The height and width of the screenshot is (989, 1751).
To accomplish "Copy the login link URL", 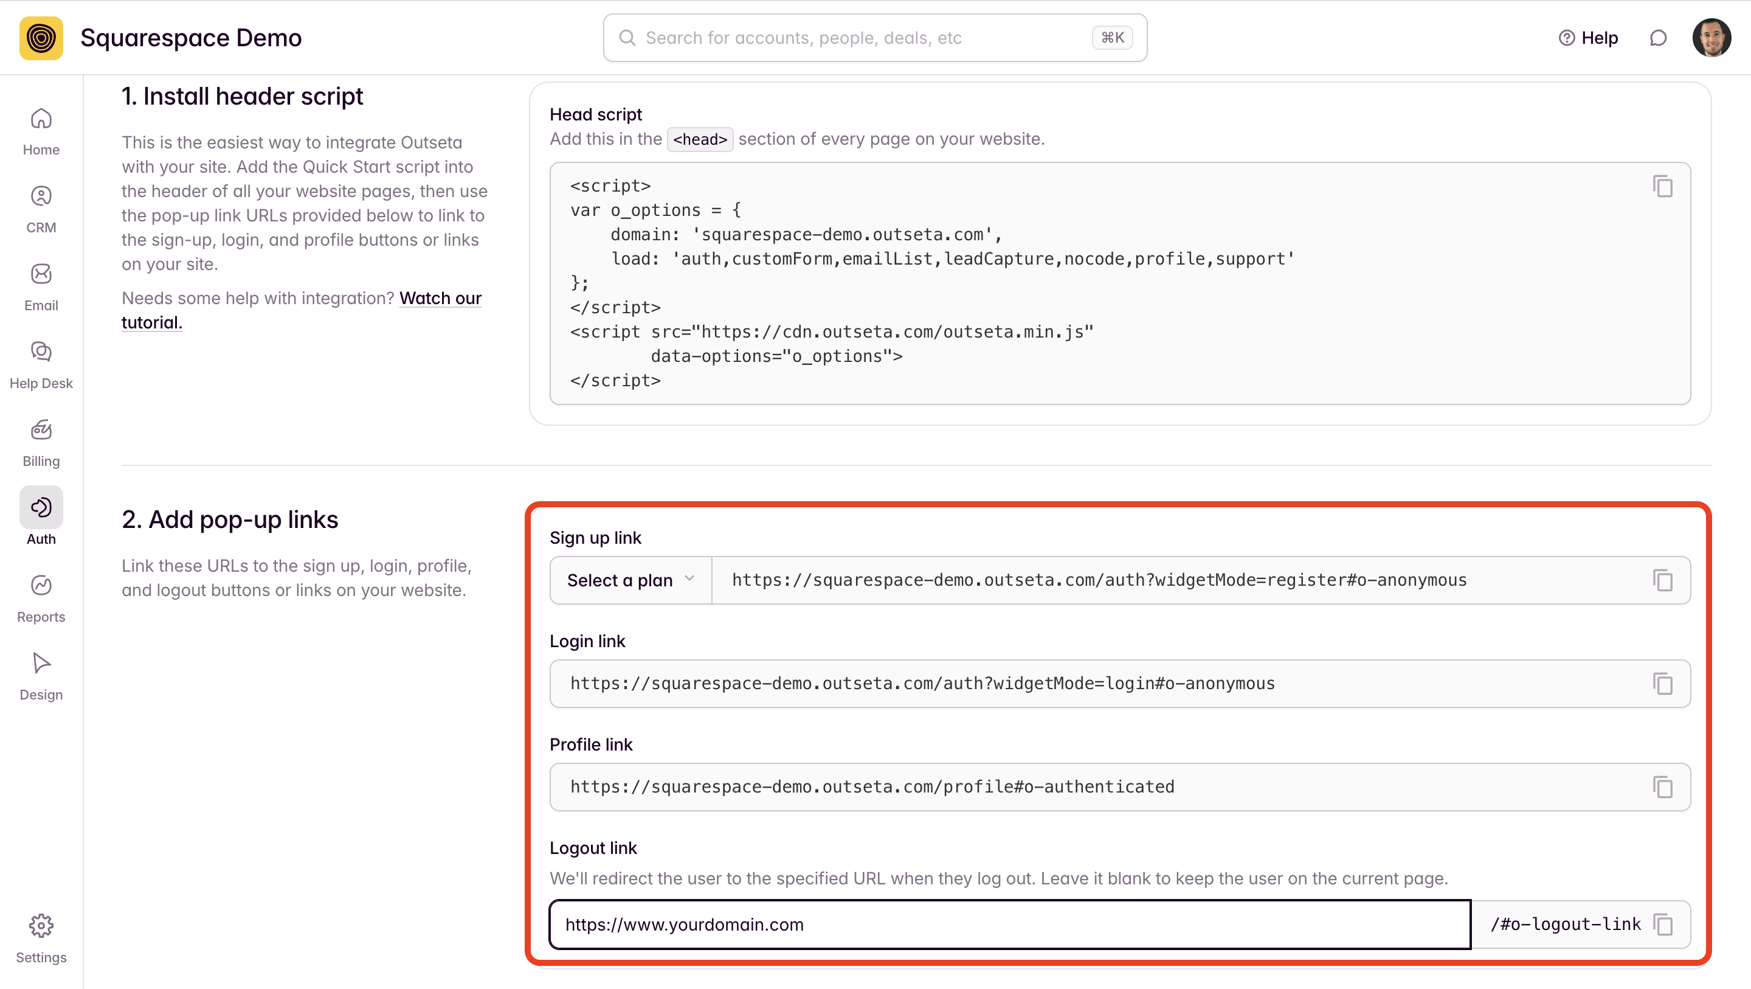I will 1663,684.
